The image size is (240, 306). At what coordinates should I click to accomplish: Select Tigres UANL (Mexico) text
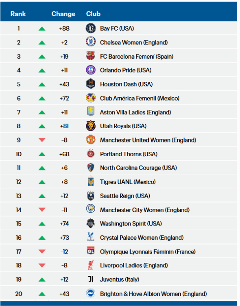[x=128, y=182]
